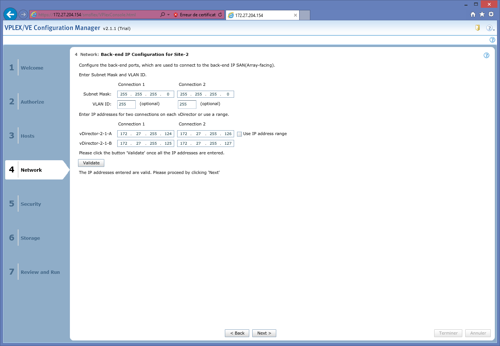Click the browser back arrow button
Screen dimensions: 500x346
(x=10, y=14)
